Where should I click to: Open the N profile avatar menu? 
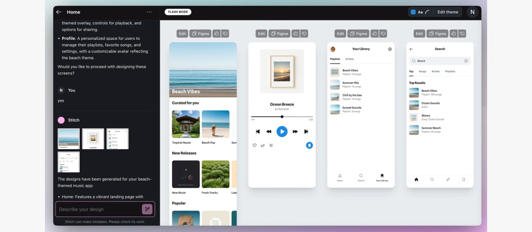[x=472, y=12]
